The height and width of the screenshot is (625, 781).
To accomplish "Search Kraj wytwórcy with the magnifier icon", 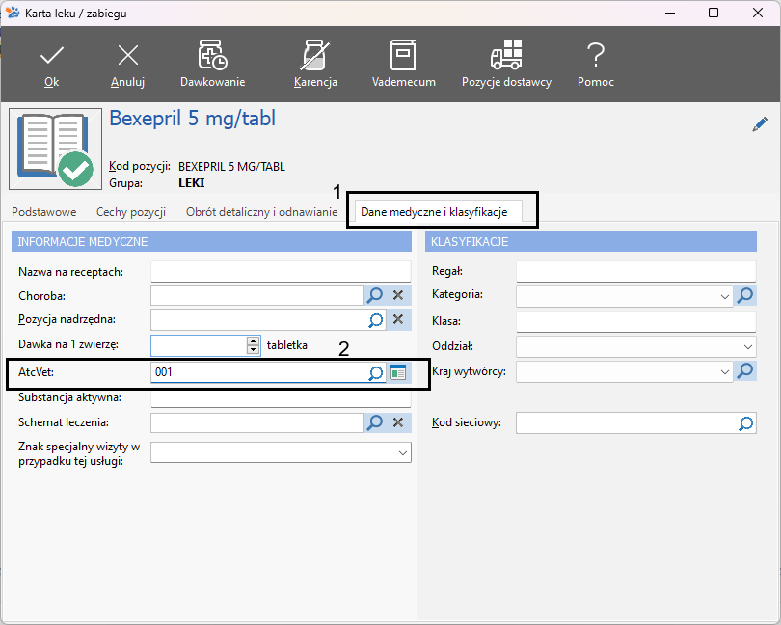I will tap(745, 370).
